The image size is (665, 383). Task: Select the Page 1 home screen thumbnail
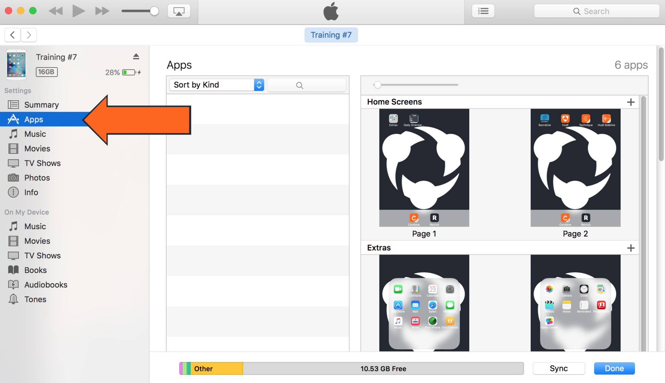[424, 167]
